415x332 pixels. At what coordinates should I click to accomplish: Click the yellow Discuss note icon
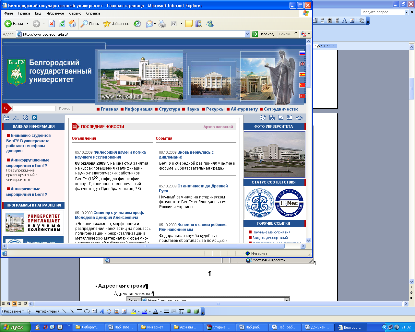(x=189, y=24)
